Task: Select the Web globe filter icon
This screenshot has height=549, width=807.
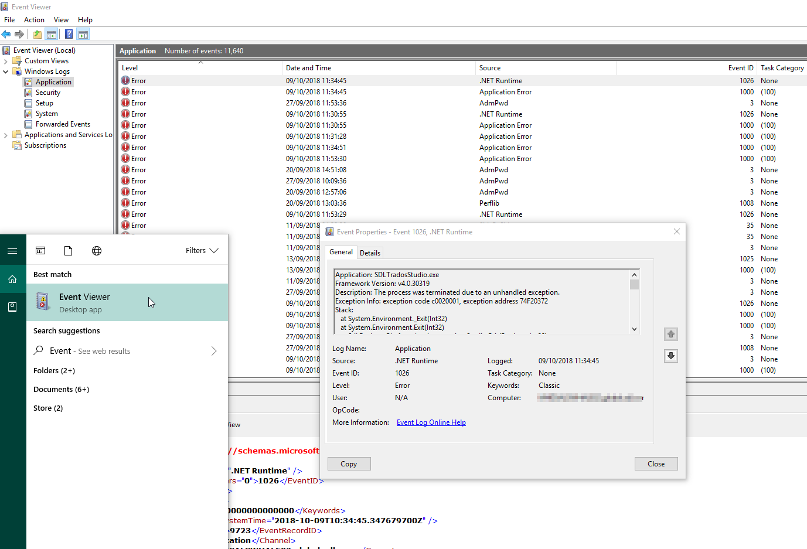Action: click(97, 251)
